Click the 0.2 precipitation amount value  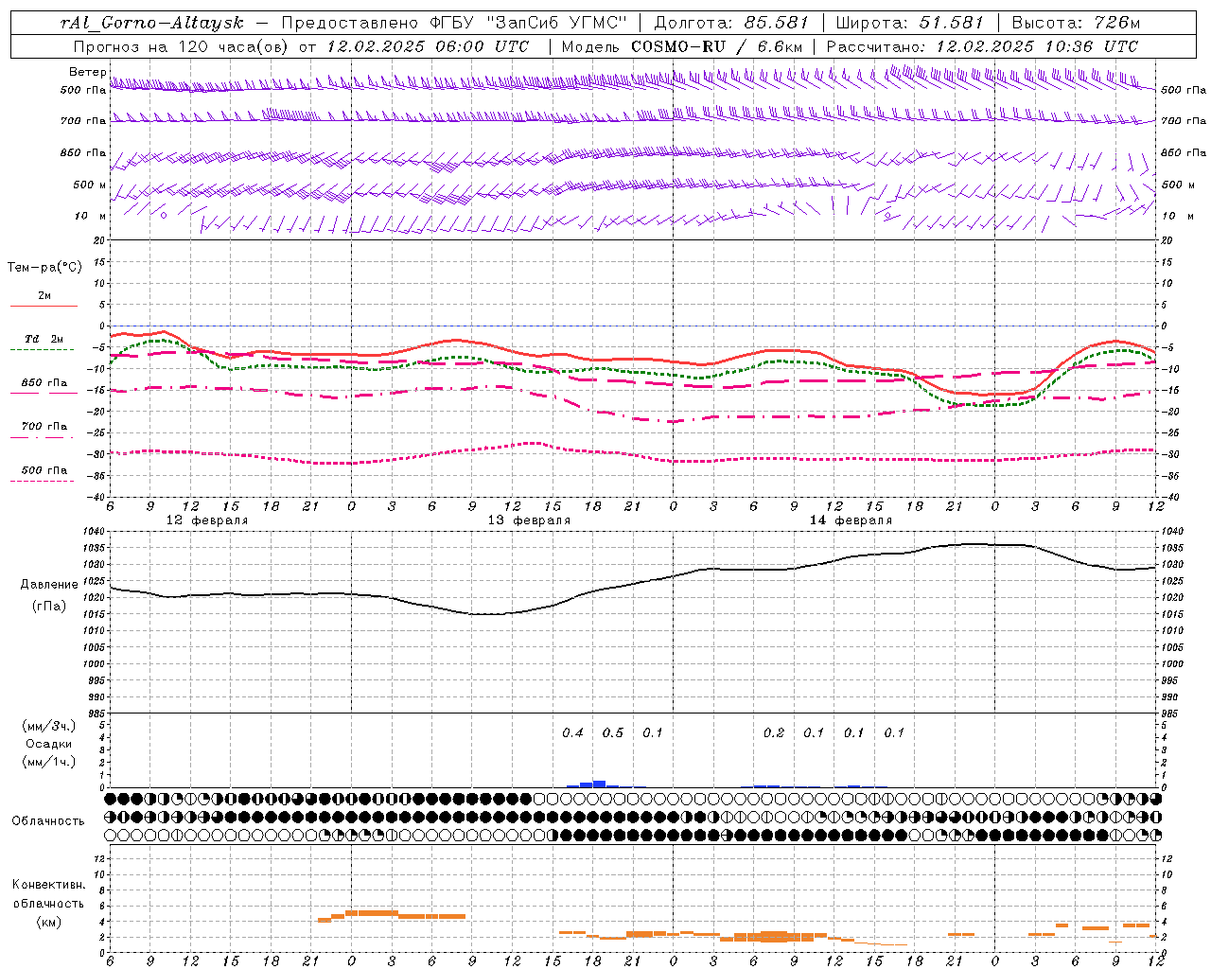tap(774, 732)
